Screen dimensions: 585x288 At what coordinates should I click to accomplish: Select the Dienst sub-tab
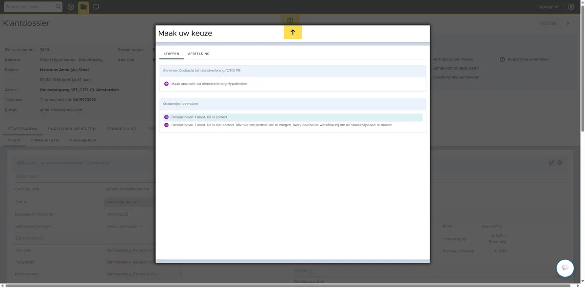point(14,140)
